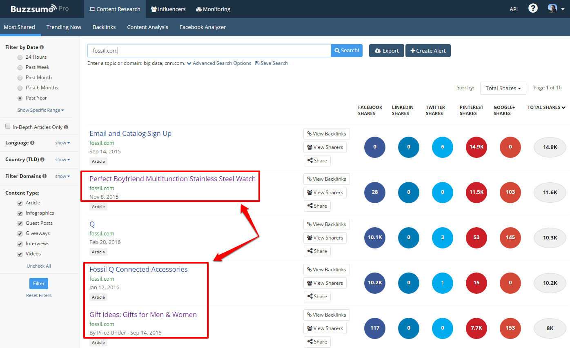
Task: View Sharers for the Q article
Action: pos(325,237)
